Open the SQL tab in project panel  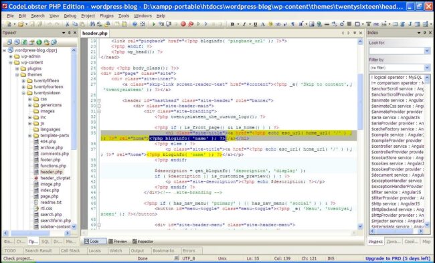[46, 242]
